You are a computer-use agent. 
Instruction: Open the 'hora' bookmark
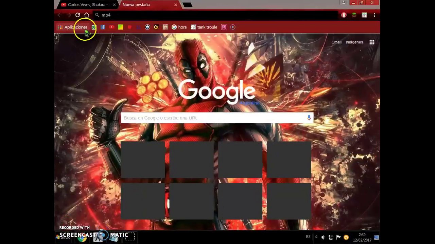point(179,27)
